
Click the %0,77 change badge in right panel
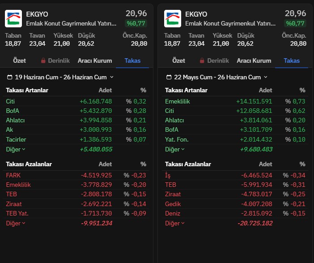tap(295, 23)
